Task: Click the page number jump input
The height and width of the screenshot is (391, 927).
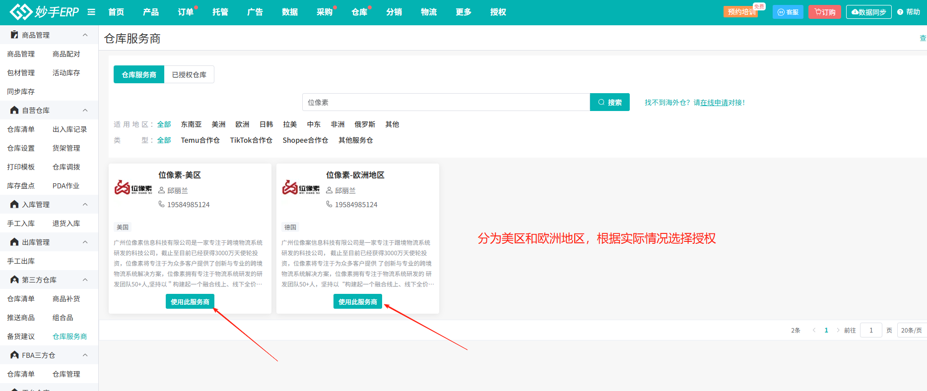Action: 871,330
